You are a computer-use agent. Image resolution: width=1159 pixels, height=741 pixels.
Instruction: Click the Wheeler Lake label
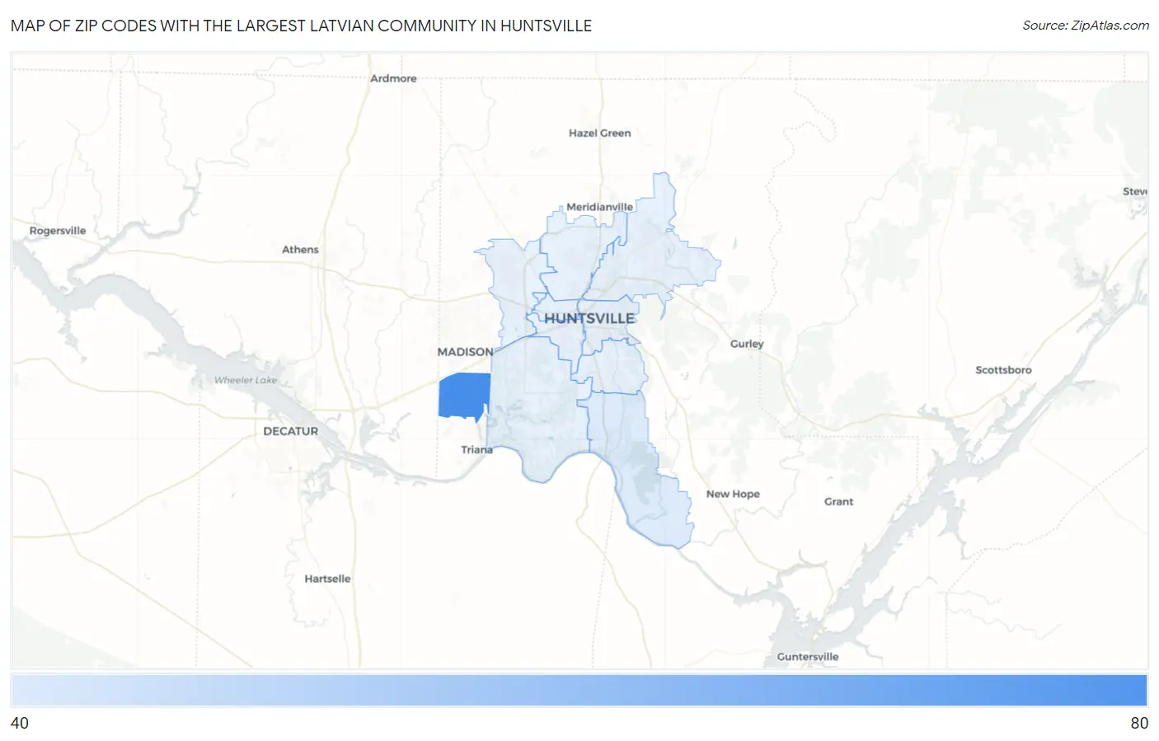click(x=246, y=380)
